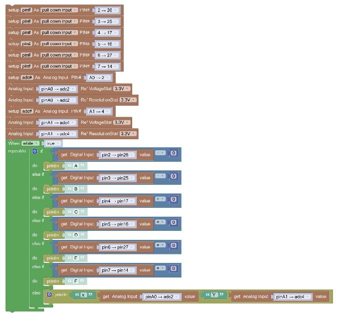The image size is (342, 316).
Task: Open the A1 → 4 analog pin dropdown
Action: (98, 111)
